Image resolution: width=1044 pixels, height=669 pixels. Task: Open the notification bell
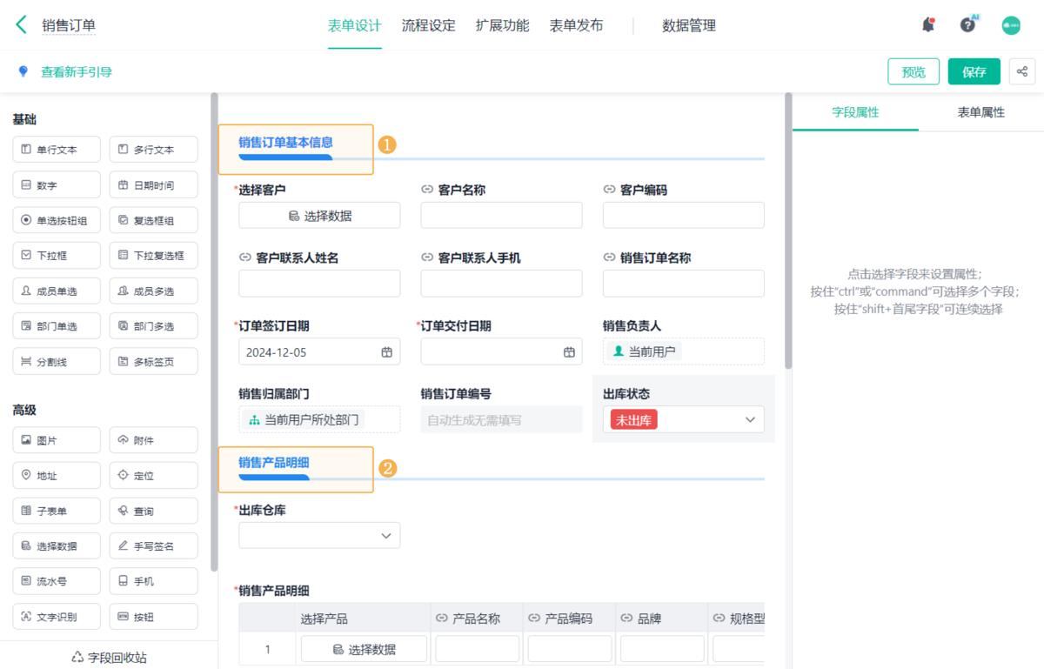click(928, 25)
